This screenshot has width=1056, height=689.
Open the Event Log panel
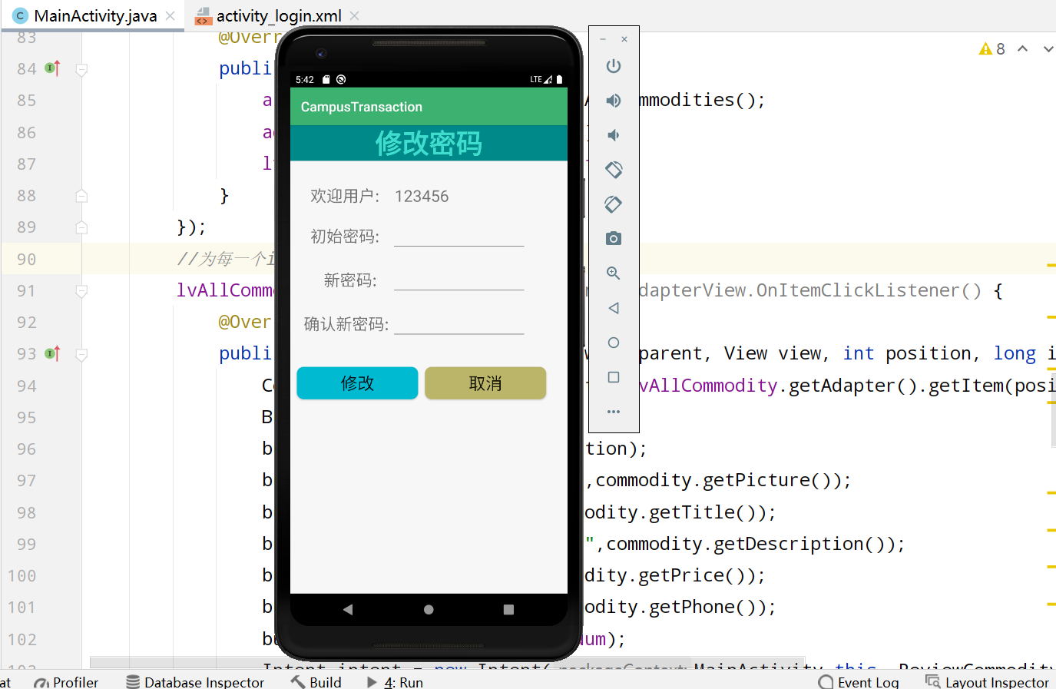point(859,682)
